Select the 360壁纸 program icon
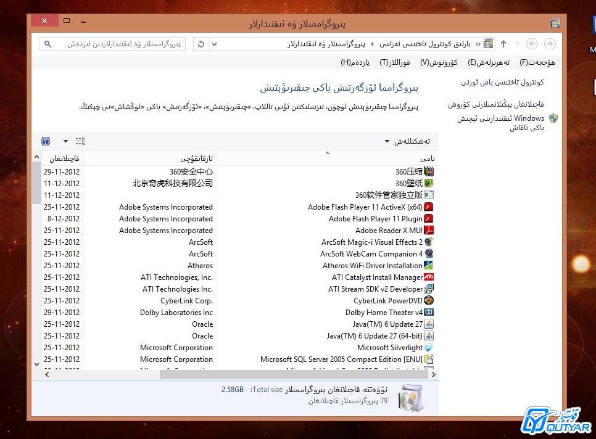 click(x=429, y=183)
